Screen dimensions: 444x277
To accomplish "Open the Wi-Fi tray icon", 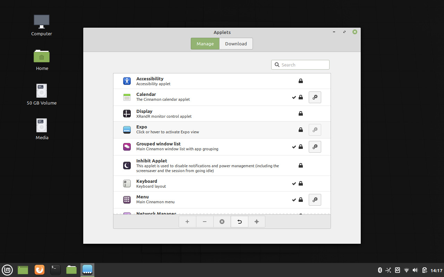I will point(407,270).
